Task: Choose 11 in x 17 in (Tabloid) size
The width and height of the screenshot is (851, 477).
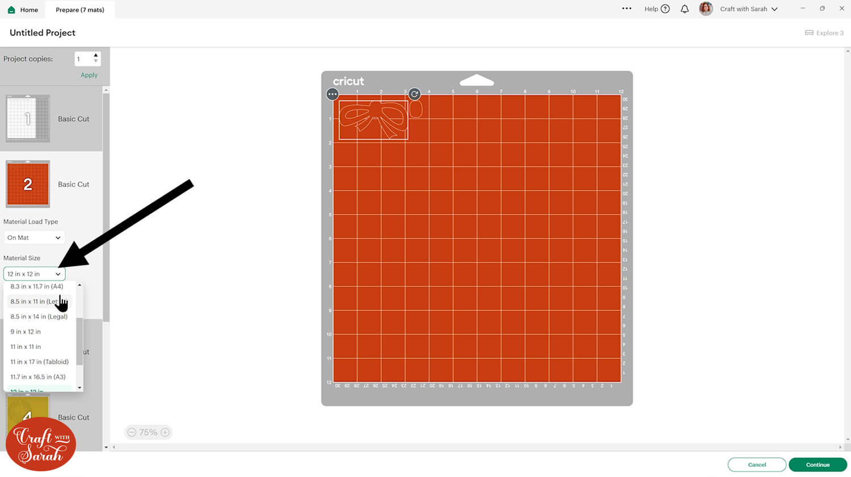Action: [x=40, y=362]
